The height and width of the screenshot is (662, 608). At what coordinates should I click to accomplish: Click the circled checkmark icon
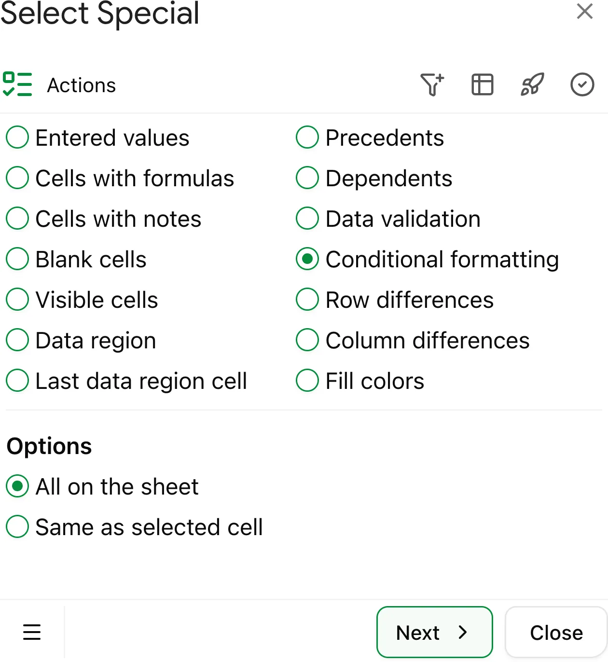coord(582,84)
